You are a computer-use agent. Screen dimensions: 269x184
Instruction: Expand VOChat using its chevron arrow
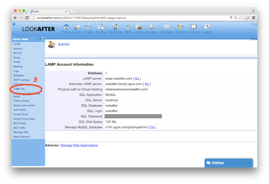coord(249,163)
